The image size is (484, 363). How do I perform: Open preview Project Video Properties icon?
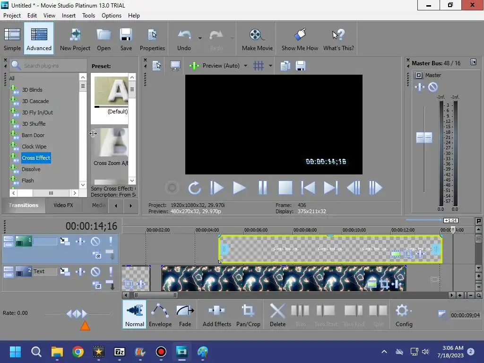coord(157,65)
